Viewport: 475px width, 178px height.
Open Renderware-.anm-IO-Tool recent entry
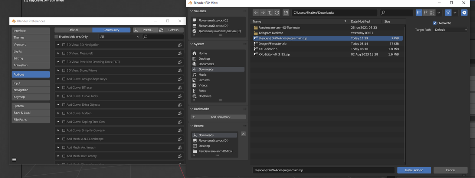click(214, 151)
